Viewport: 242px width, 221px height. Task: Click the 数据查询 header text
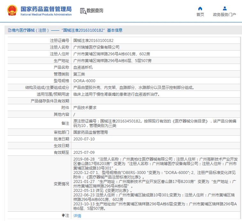(95, 11)
